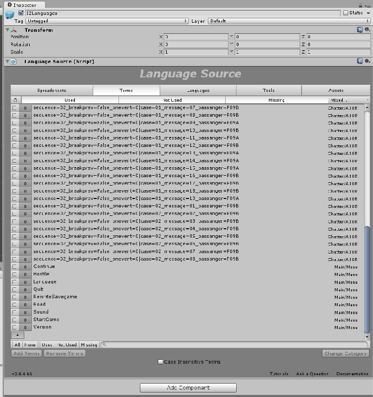Open Language Source gear settings menu

pos(367,62)
